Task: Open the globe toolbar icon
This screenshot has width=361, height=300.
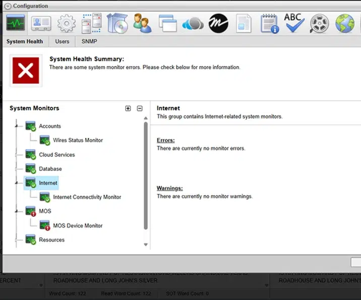Action: [x=345, y=23]
